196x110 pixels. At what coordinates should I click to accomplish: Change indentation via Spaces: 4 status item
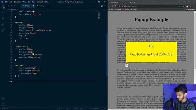point(70,109)
